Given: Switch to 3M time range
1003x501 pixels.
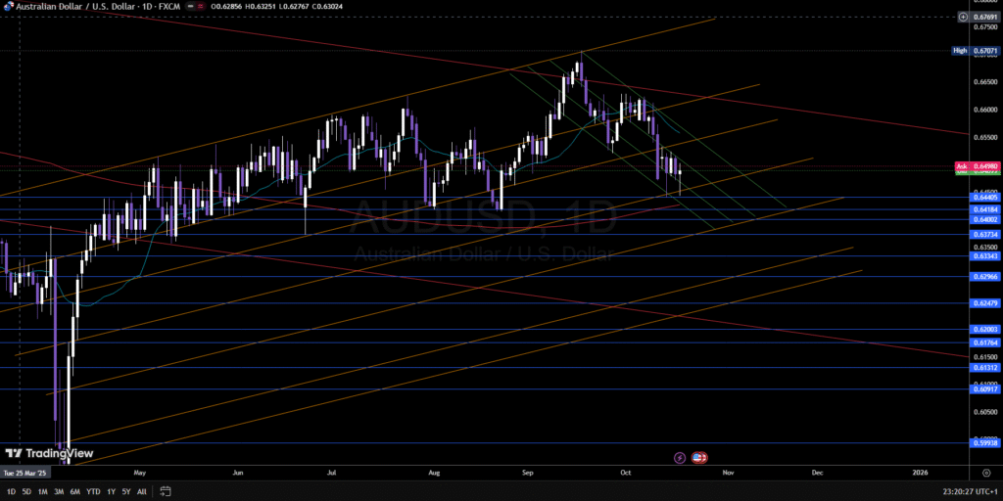Looking at the screenshot, I should (59, 491).
